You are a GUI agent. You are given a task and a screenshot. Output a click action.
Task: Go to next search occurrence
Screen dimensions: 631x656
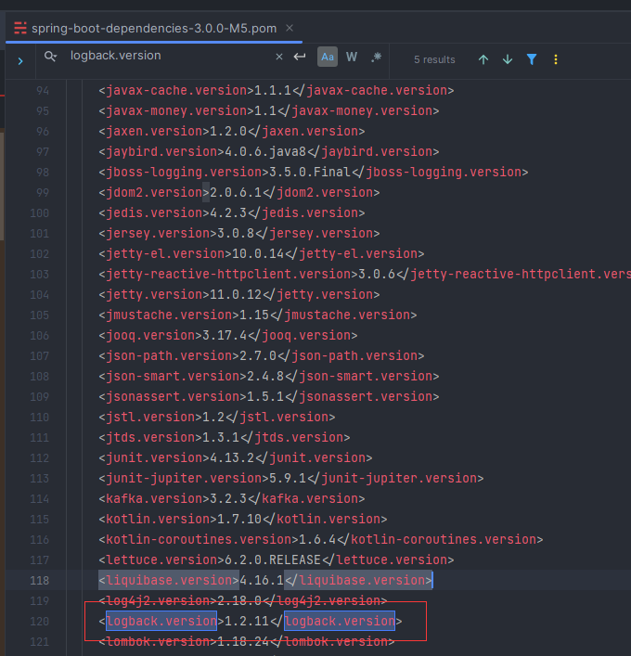pos(508,59)
